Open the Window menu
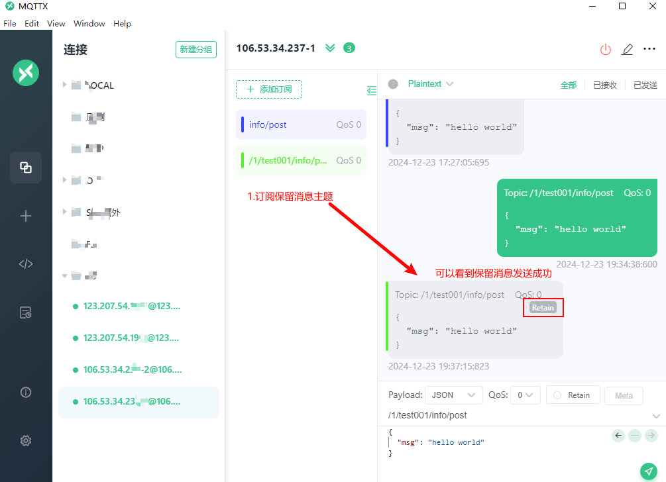Screen dimensions: 666x482 pos(89,23)
